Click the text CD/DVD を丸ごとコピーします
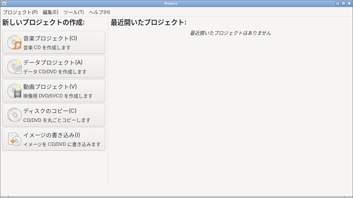The width and height of the screenshot is (353, 198). click(57, 120)
